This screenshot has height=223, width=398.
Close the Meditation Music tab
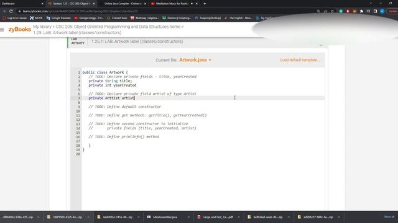pyautogui.click(x=197, y=4)
